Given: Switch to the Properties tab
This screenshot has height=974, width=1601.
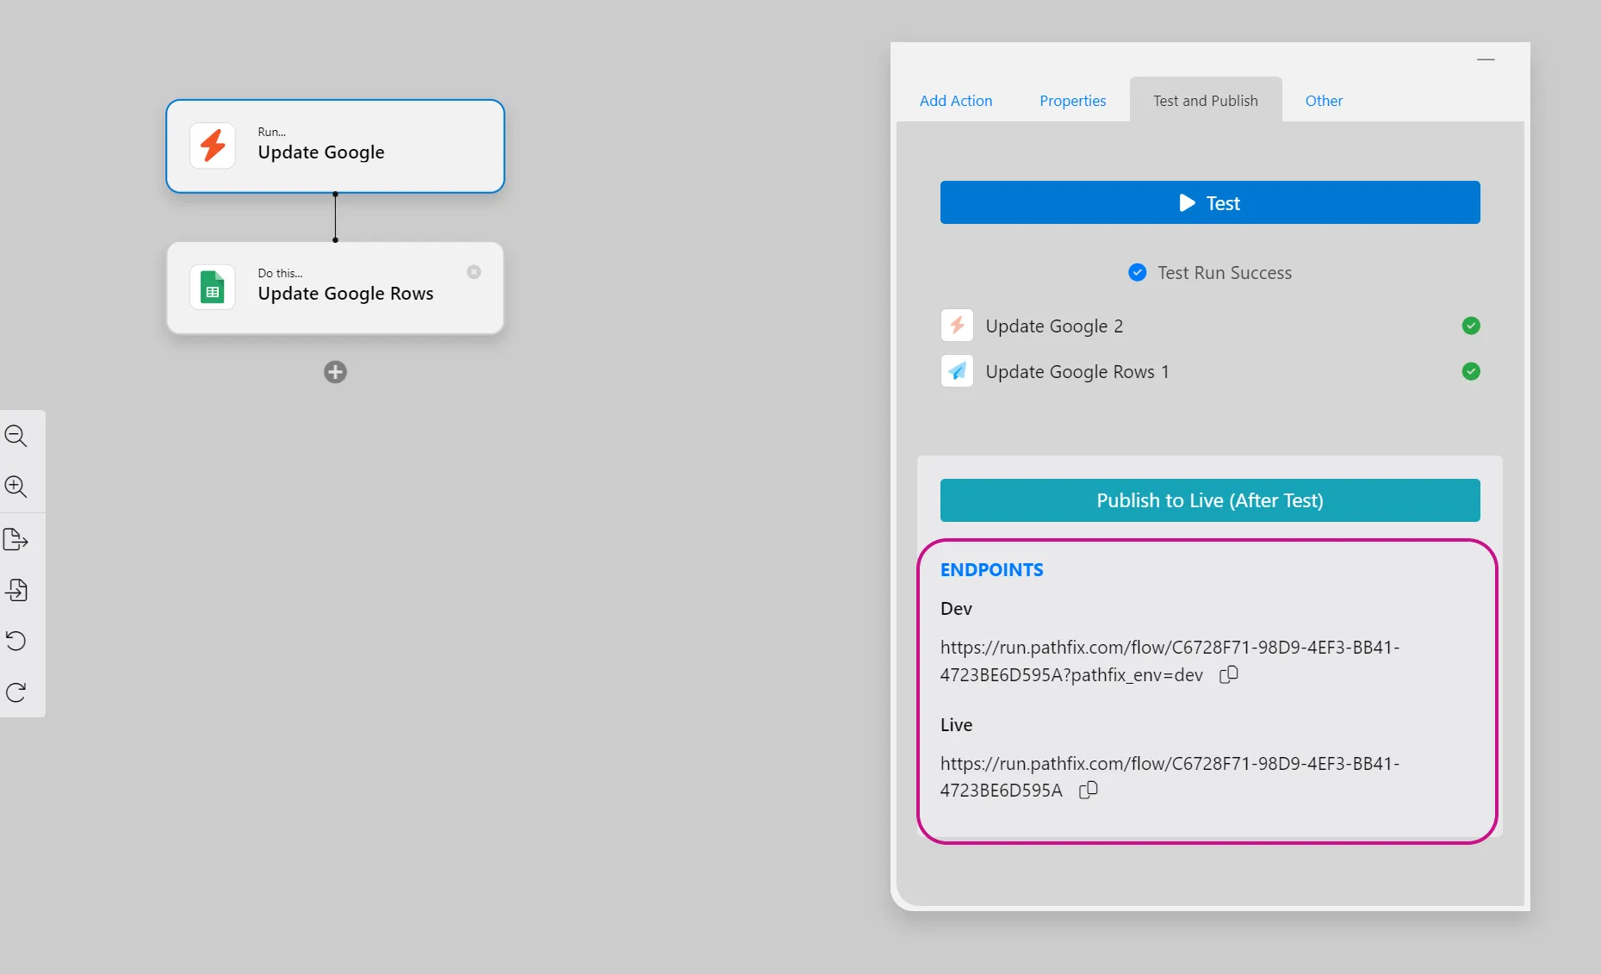Looking at the screenshot, I should point(1072,101).
